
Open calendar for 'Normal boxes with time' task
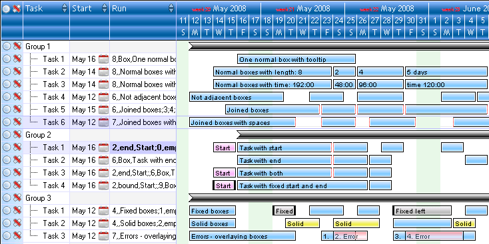click(x=103, y=84)
